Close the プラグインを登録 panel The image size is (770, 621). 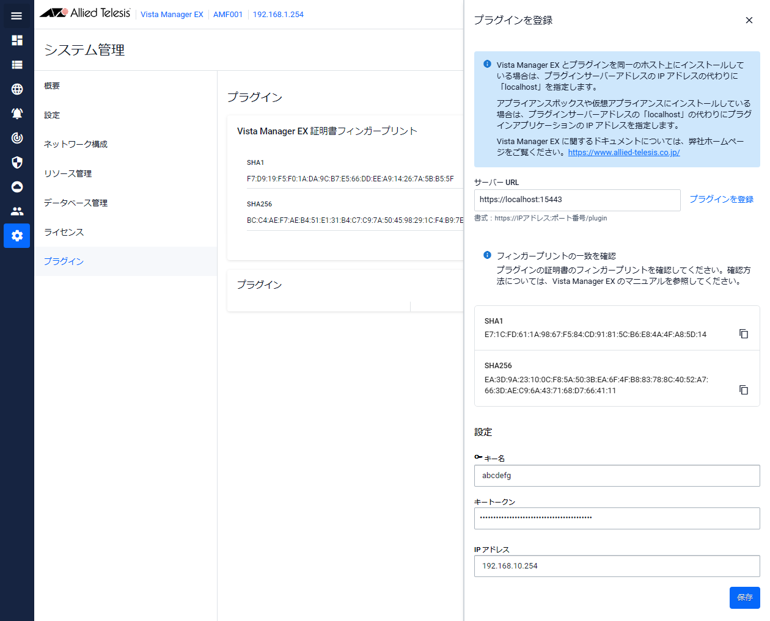pyautogui.click(x=749, y=20)
